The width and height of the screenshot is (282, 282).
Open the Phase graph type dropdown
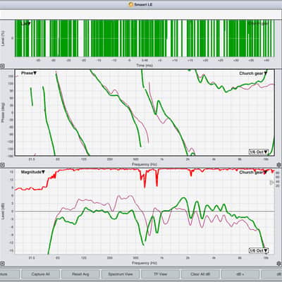coord(29,73)
